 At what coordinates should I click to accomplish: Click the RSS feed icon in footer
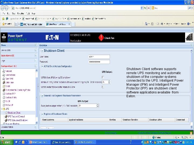click(x=191, y=133)
